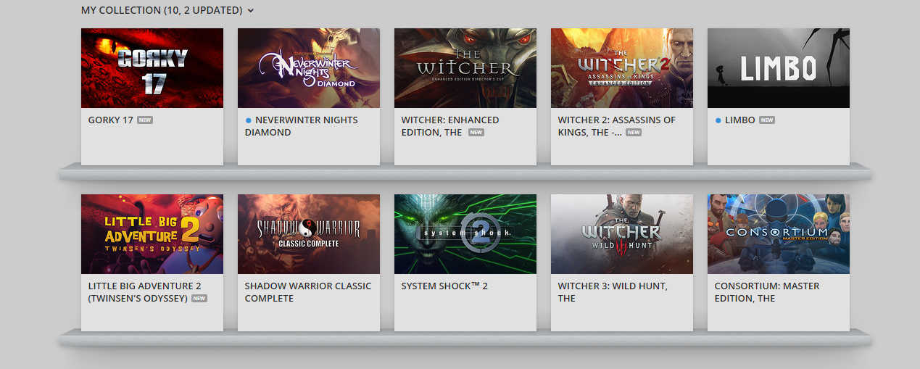Open The Witcher 3 Wild Hunt cover

tap(622, 234)
